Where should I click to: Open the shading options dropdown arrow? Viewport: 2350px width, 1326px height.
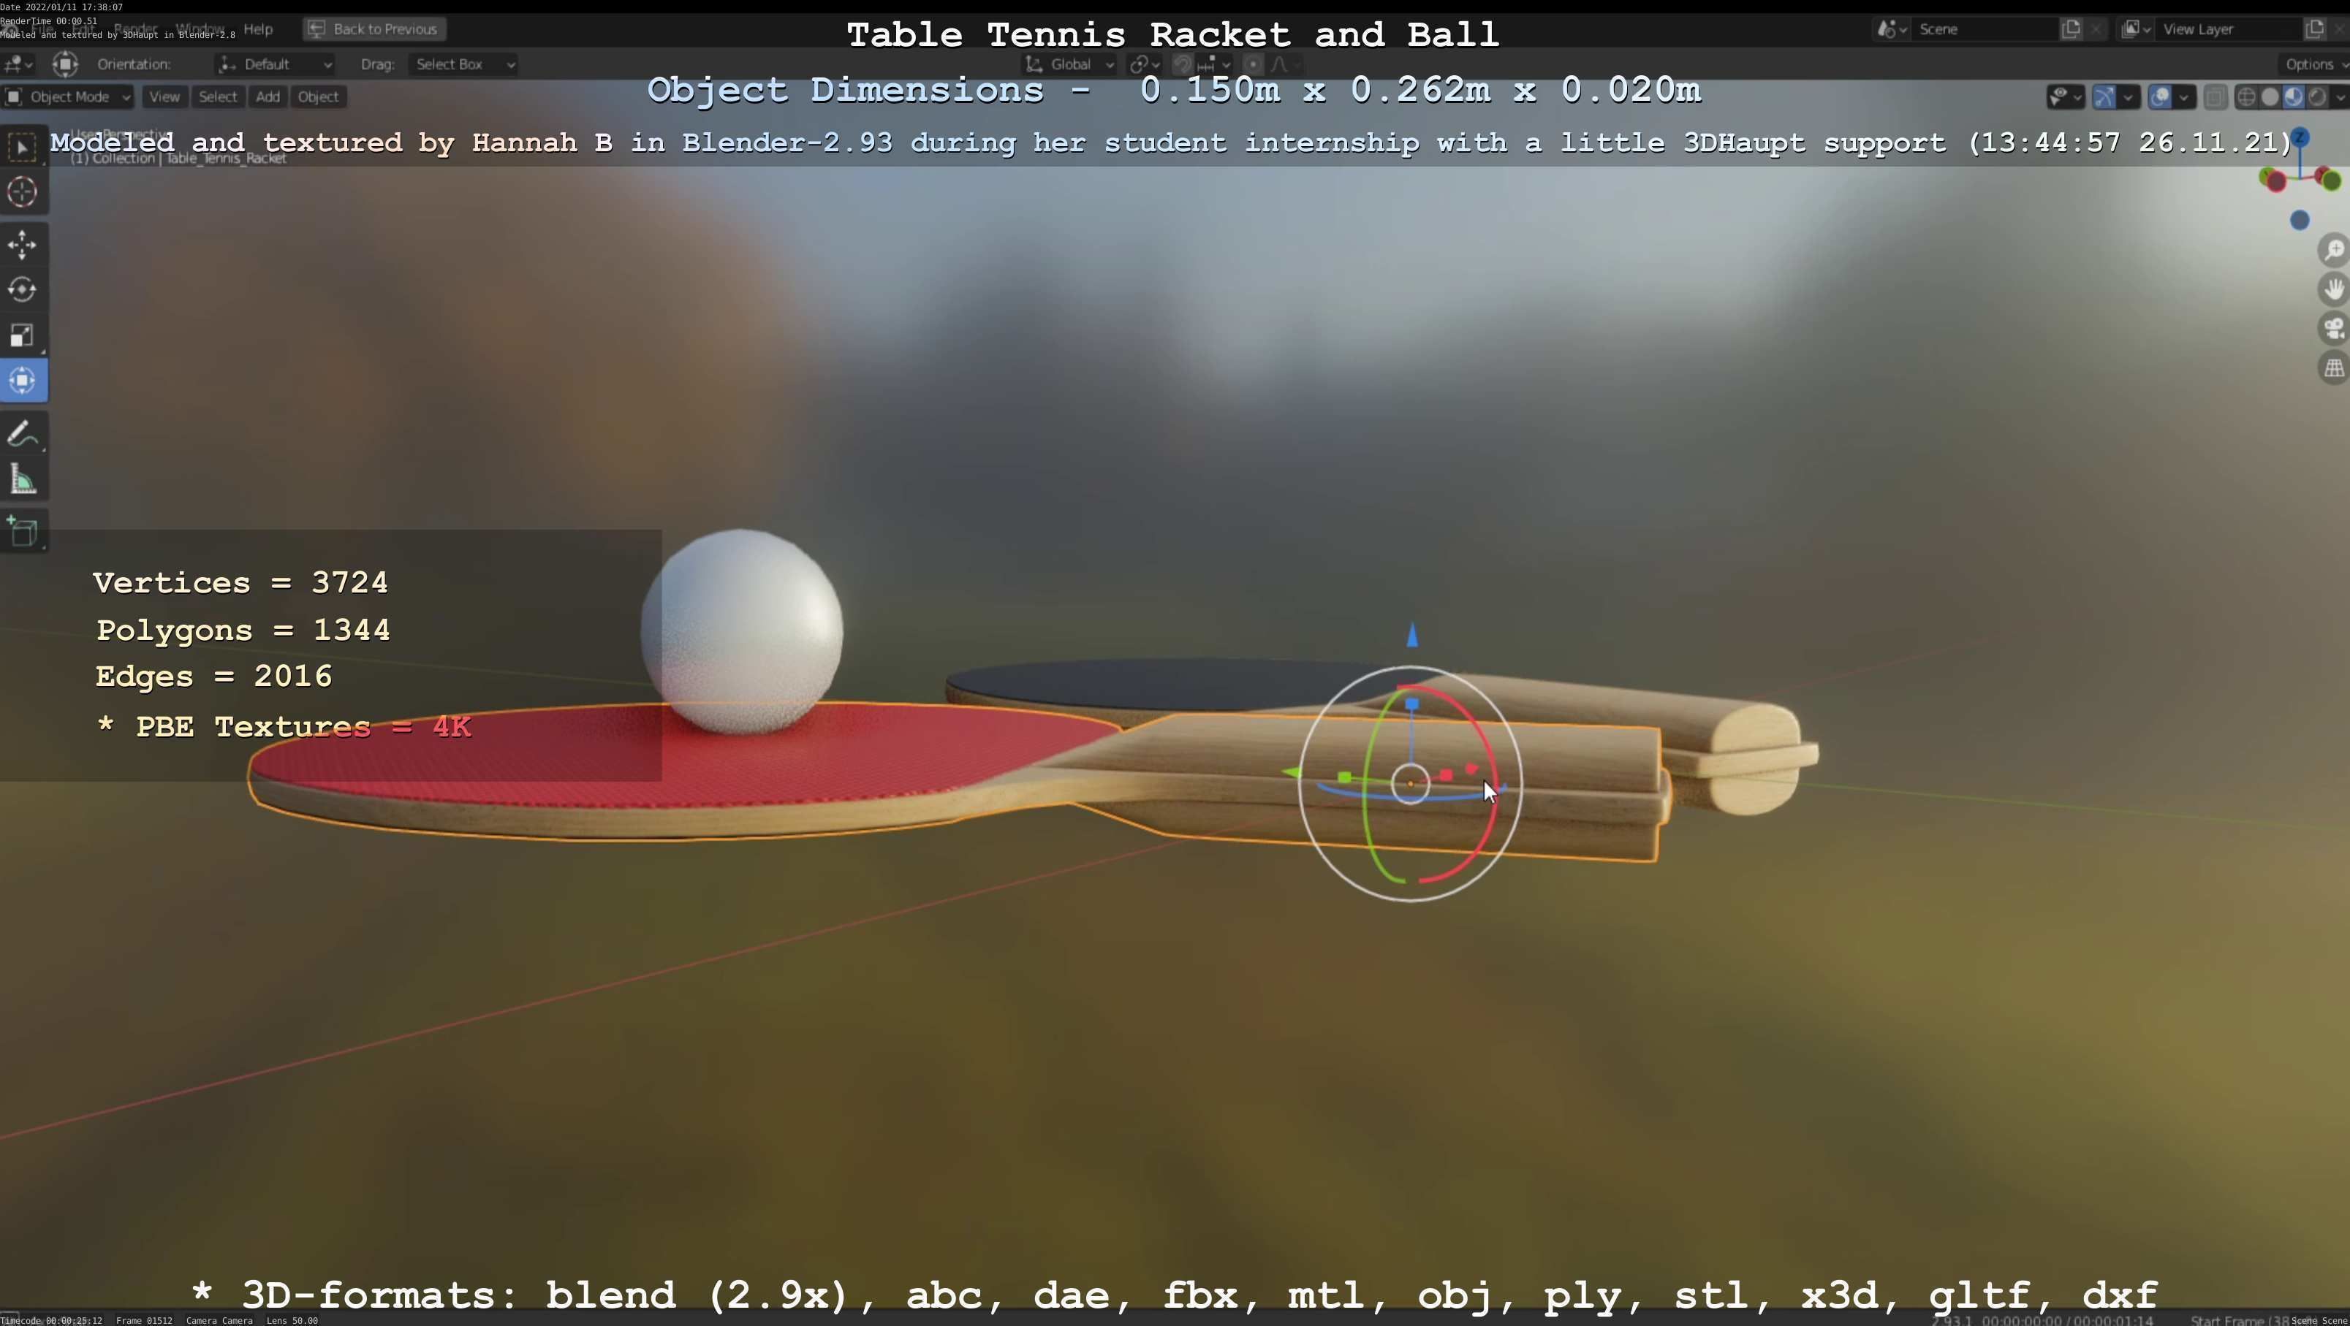pyautogui.click(x=2340, y=96)
